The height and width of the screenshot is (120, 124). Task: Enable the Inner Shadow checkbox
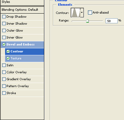point(4,23)
